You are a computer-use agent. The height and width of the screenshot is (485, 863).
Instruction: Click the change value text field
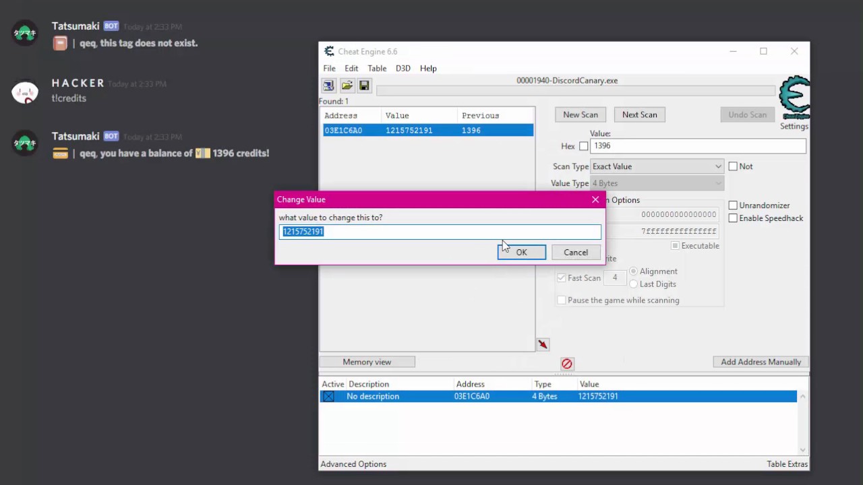(440, 232)
